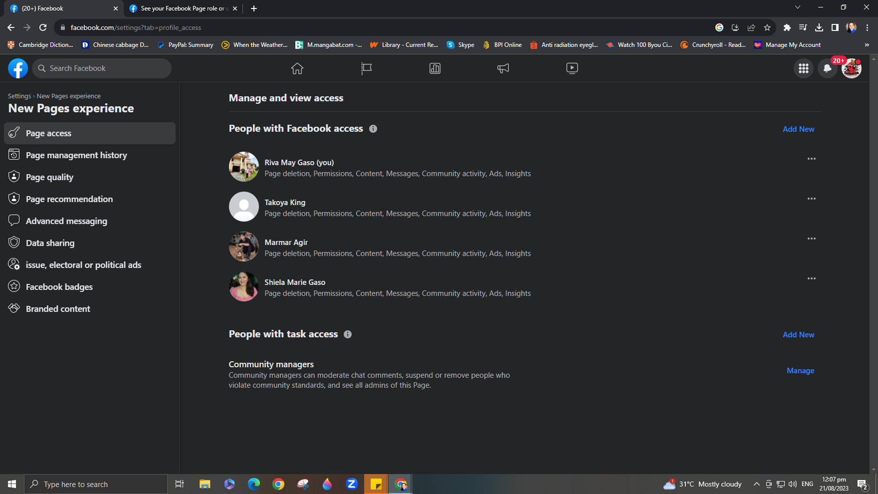Open weather widget showing 31°C
Viewport: 878px width, 494px height.
pyautogui.click(x=702, y=484)
